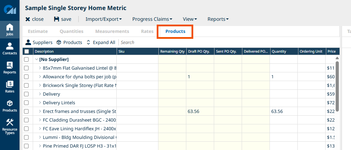This screenshot has width=351, height=150.
Task: Switch to the Estimate tab
Action: pyautogui.click(x=38, y=32)
